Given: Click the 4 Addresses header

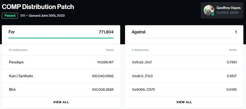Looking at the screenshot, I should pos(140,50).
